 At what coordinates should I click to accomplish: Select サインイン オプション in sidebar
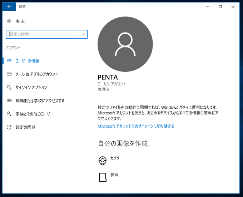31,87
